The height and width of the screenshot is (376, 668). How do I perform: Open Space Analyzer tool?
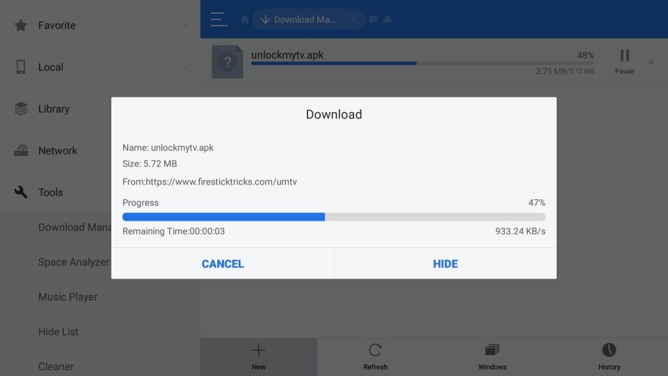pos(74,263)
